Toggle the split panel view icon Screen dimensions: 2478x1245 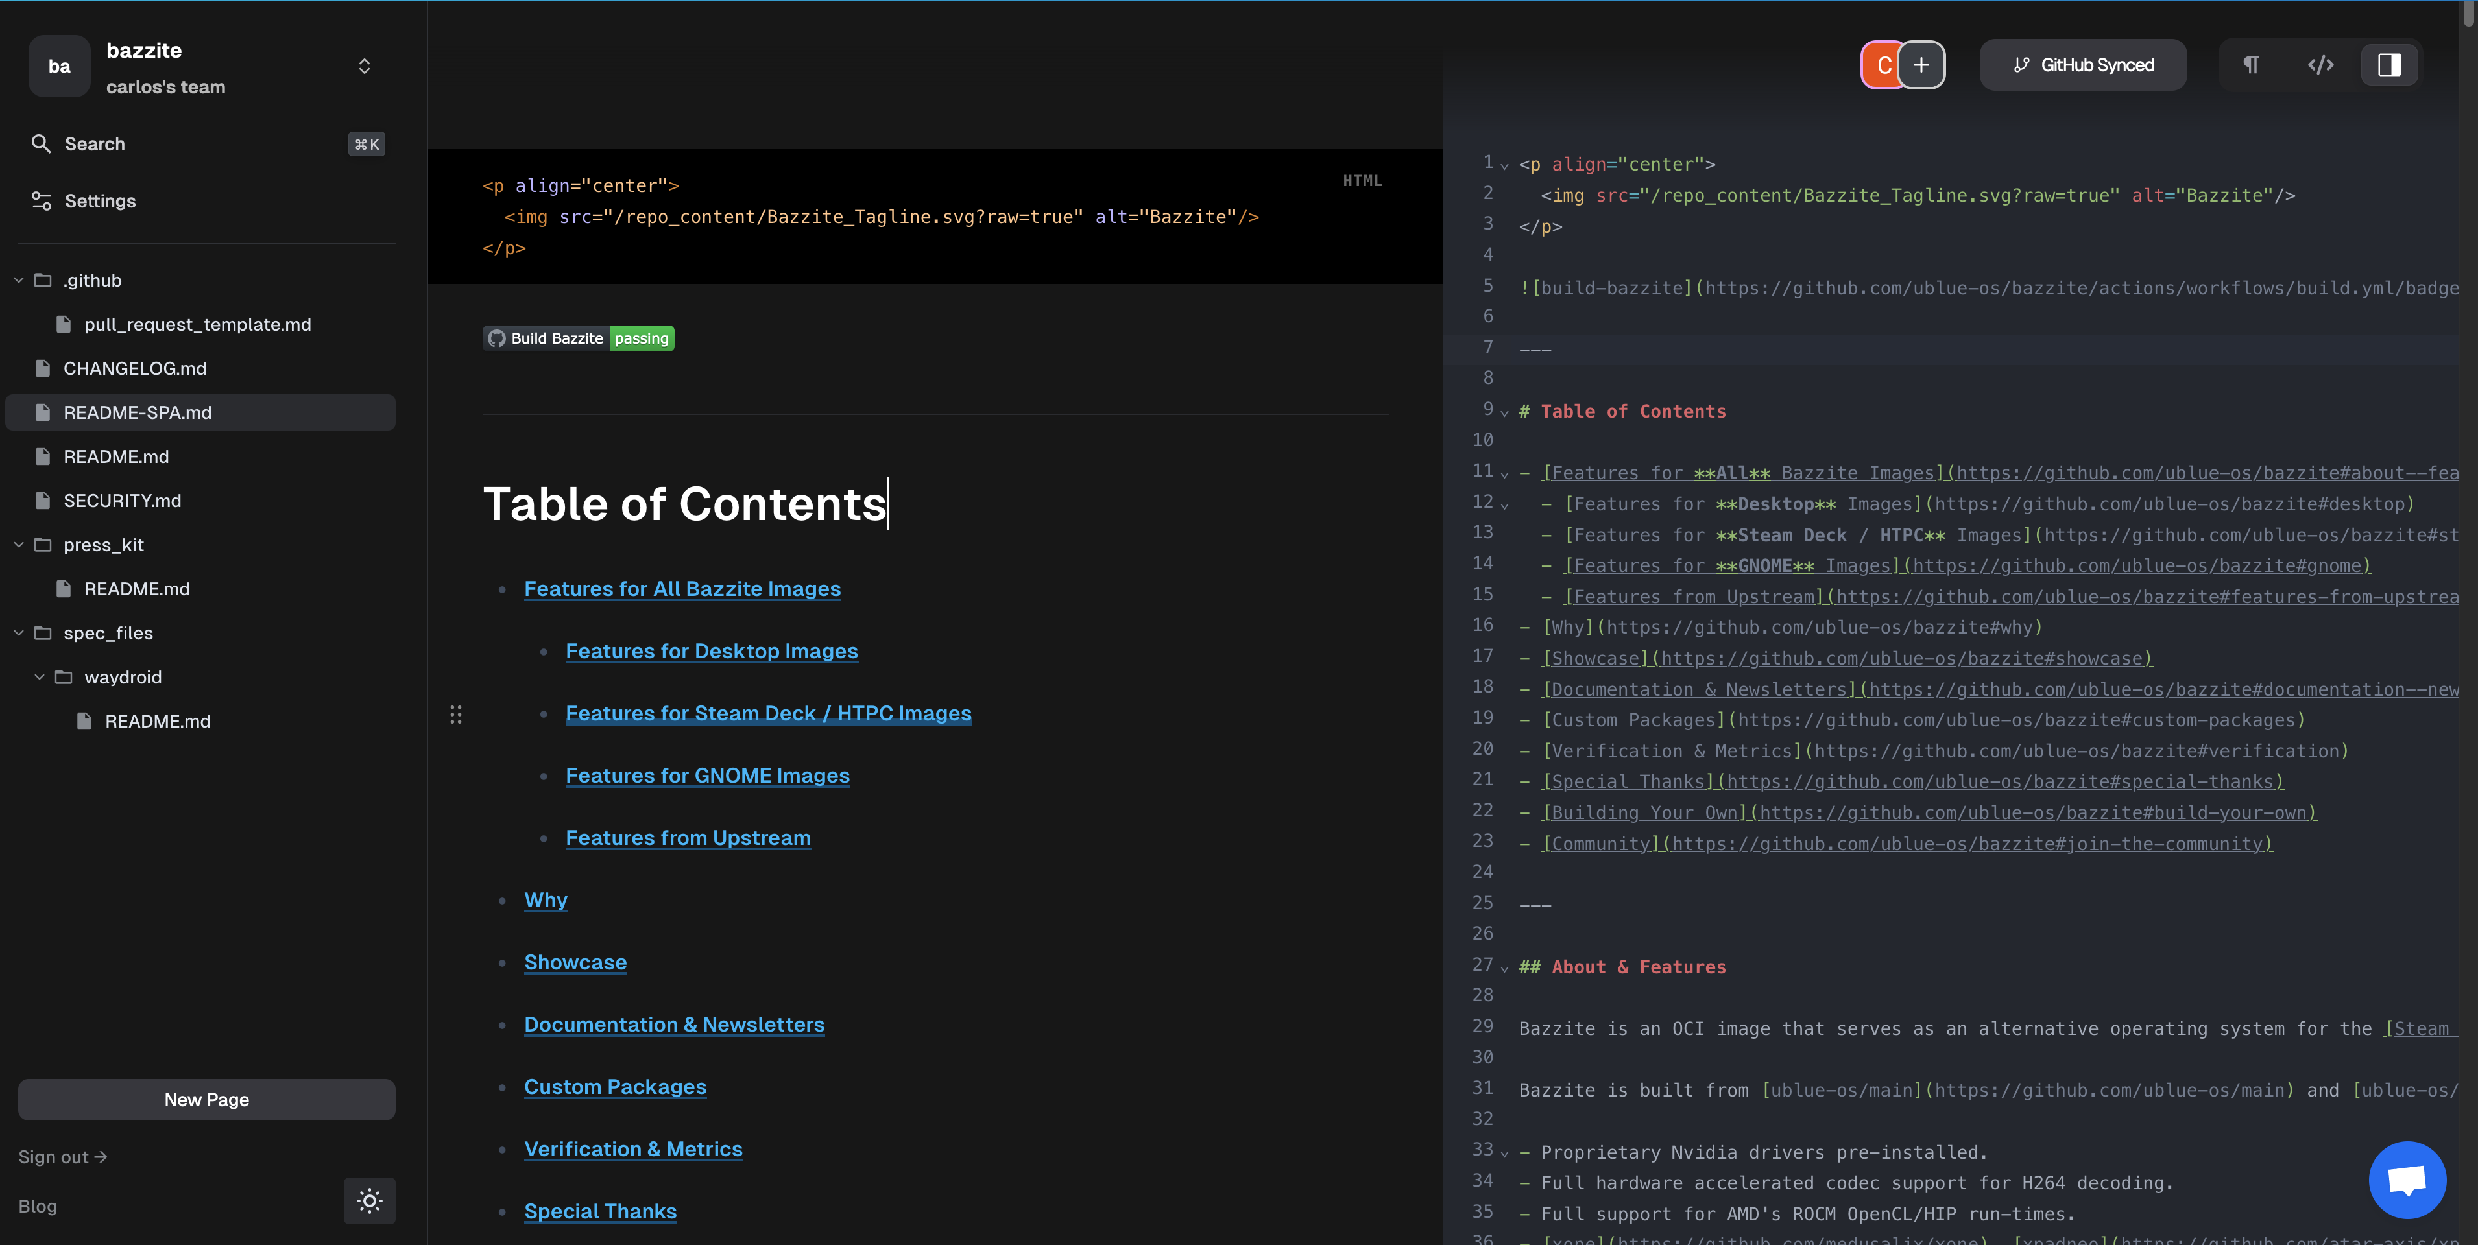coord(2390,65)
